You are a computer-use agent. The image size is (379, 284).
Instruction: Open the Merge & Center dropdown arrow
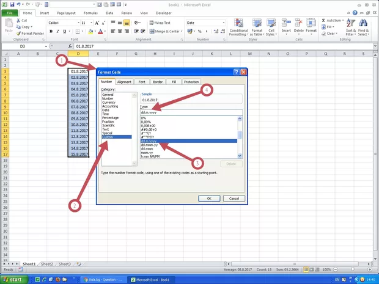pyautogui.click(x=182, y=31)
